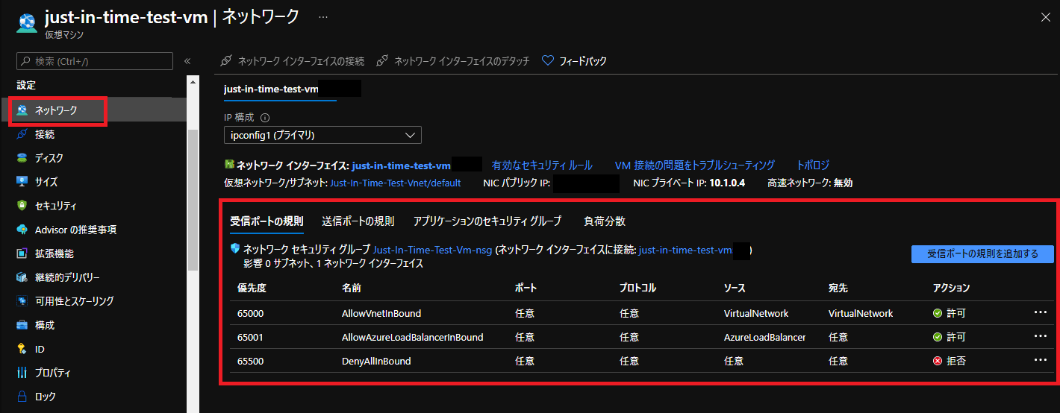Screen dimensions: 1060x413
Task: Open the ipconfig1 (プライマリ) dropdown
Action: pyautogui.click(x=322, y=135)
